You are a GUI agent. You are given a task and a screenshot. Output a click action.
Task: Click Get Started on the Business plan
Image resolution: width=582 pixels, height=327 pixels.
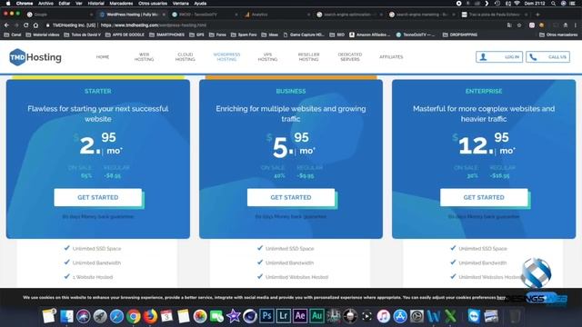pyautogui.click(x=291, y=197)
